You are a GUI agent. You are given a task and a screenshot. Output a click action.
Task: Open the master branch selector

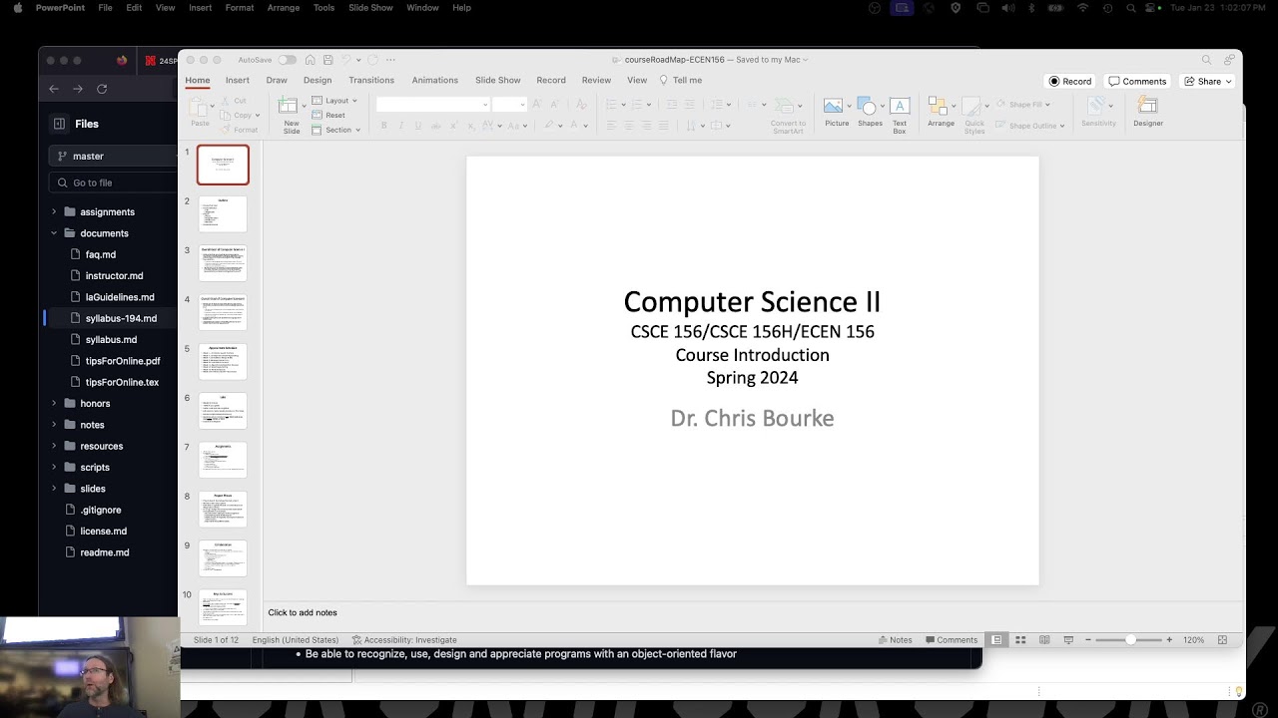(112, 156)
